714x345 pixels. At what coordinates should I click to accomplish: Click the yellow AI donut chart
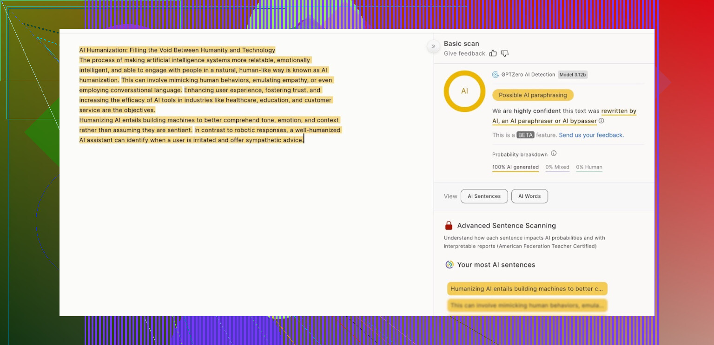[x=464, y=91]
